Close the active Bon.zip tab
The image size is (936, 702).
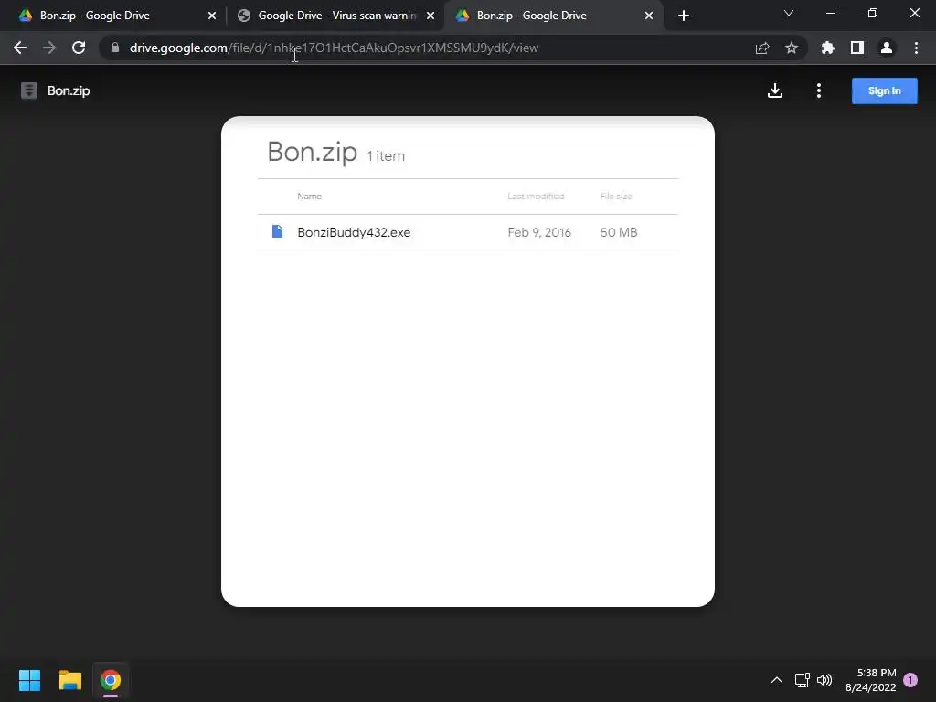649,16
